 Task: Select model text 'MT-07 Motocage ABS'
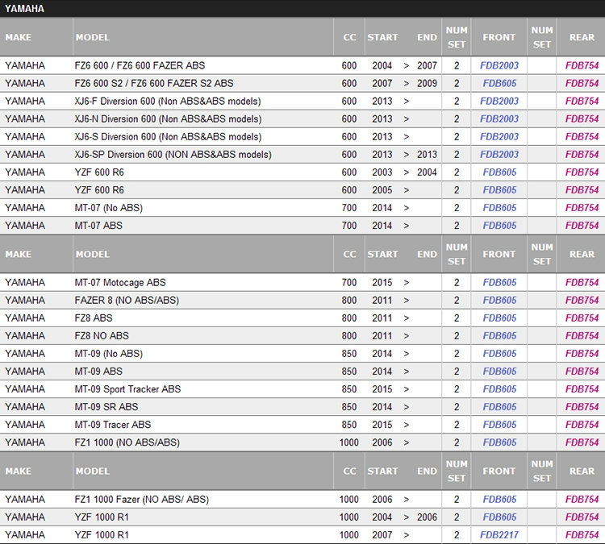tap(120, 283)
